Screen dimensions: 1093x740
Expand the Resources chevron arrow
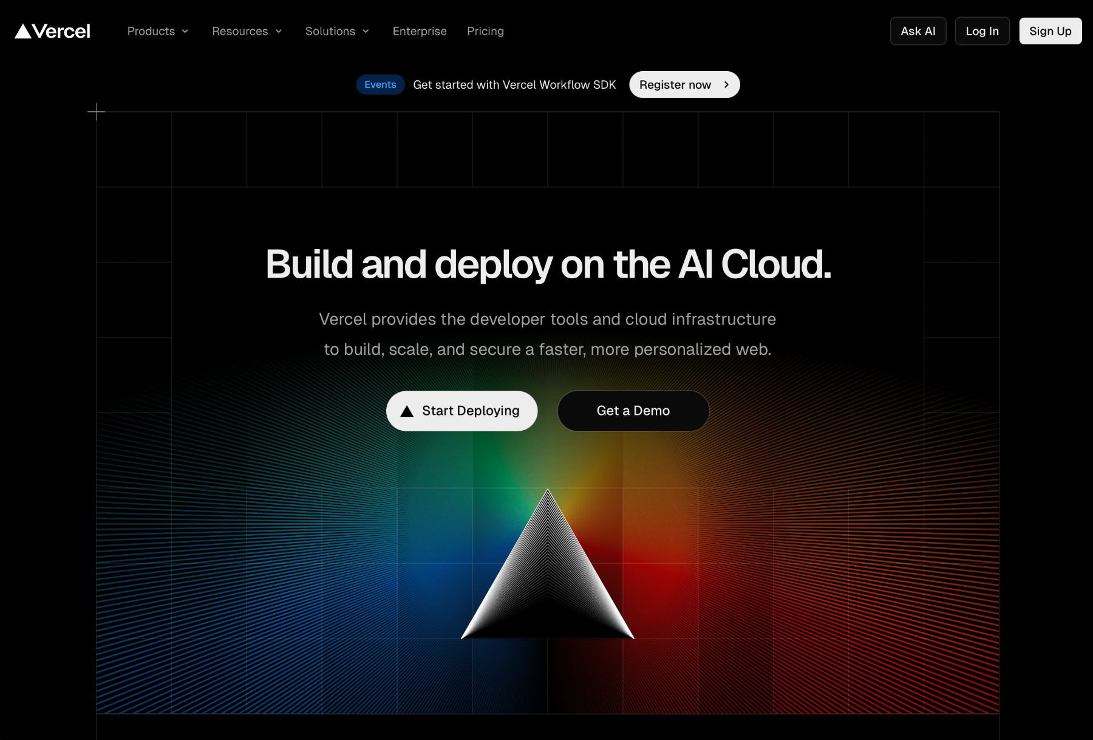click(279, 32)
